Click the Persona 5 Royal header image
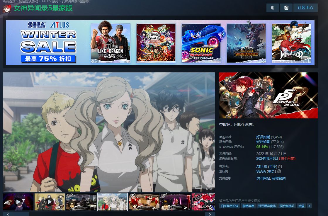The image size is (328, 216). click(268, 95)
